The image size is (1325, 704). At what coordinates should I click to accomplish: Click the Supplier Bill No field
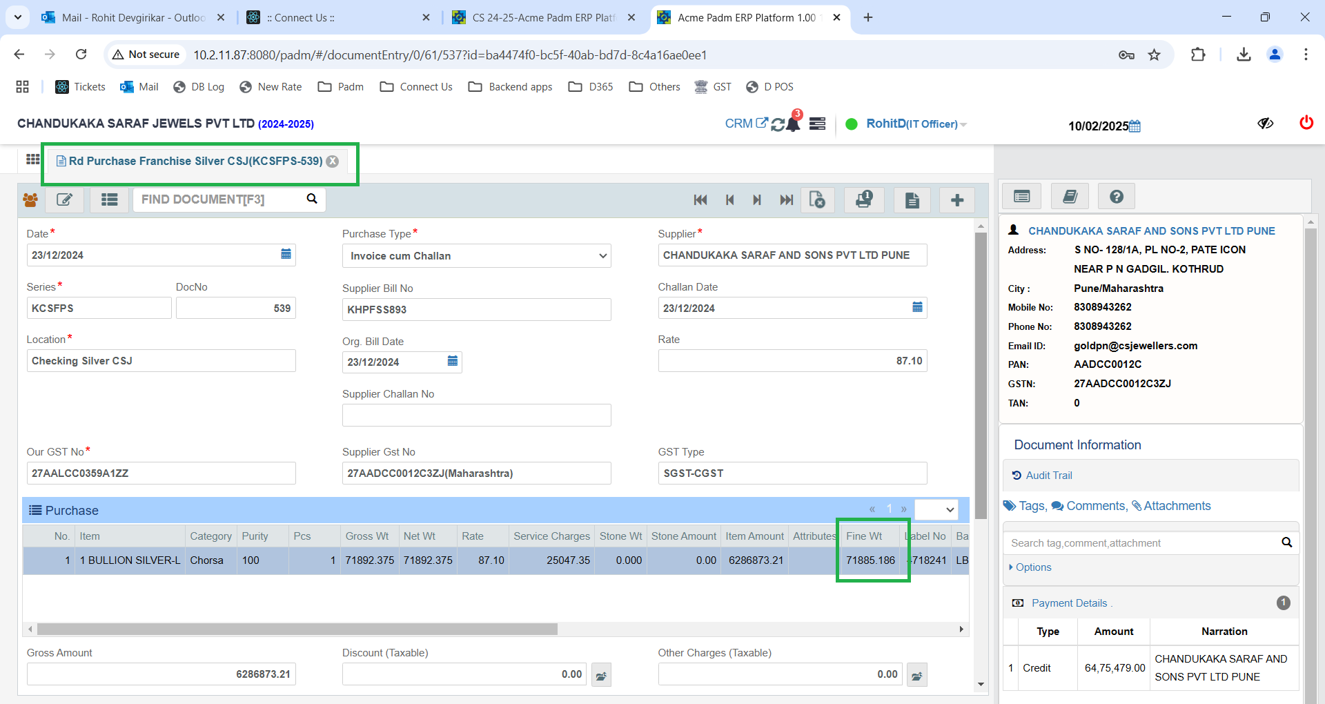pyautogui.click(x=477, y=309)
